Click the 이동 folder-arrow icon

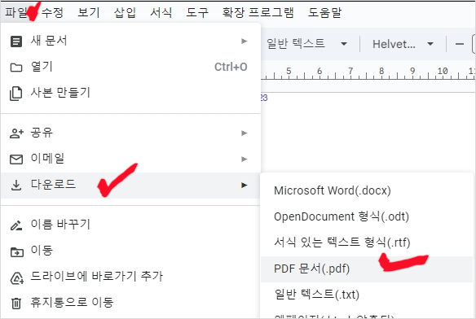click(x=16, y=251)
